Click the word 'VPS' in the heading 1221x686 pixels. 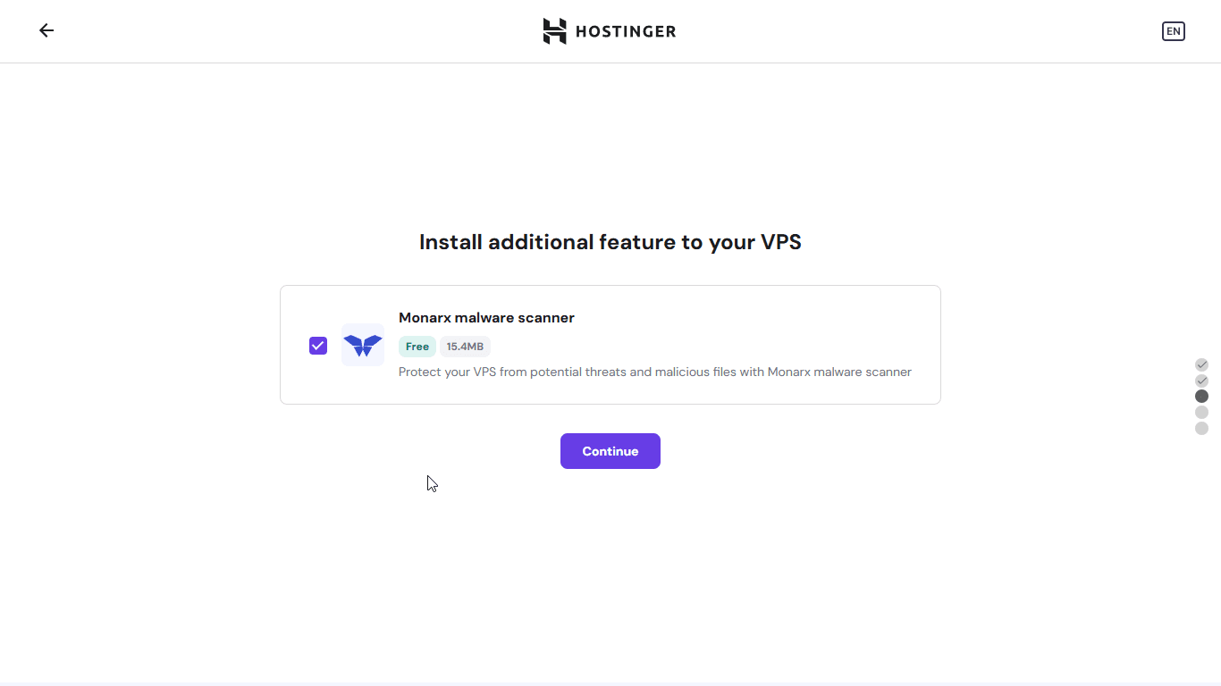(x=780, y=242)
